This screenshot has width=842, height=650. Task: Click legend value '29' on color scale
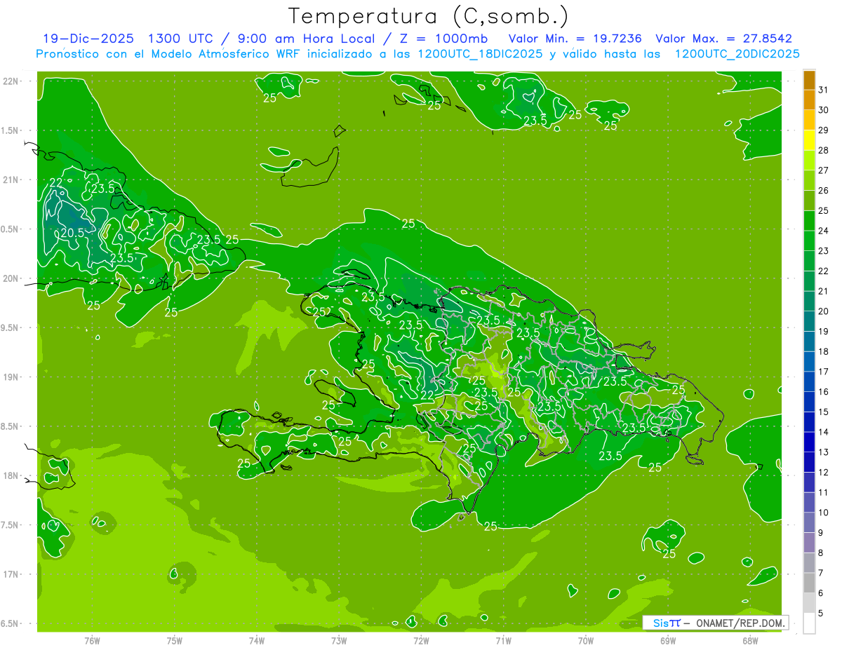(824, 130)
